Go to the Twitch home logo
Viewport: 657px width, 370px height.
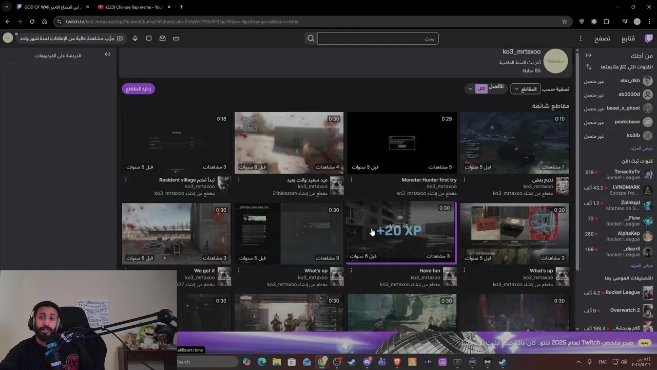point(649,39)
